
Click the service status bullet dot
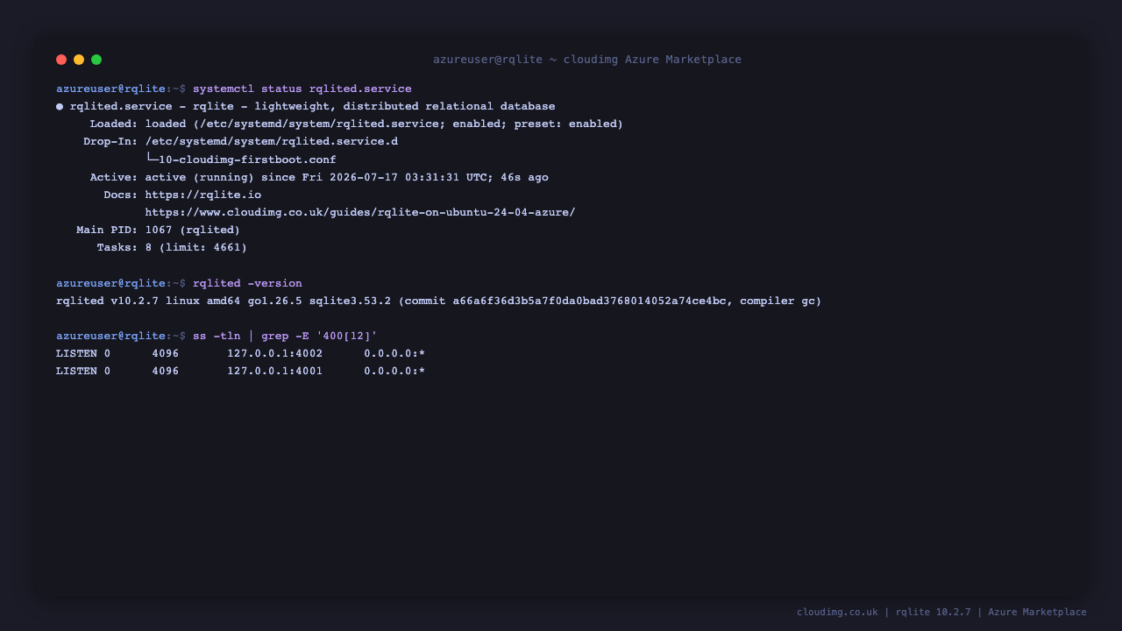point(60,107)
